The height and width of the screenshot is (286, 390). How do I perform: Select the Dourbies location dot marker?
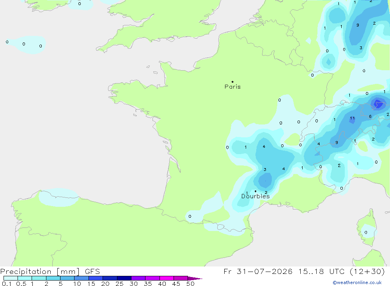(255, 191)
